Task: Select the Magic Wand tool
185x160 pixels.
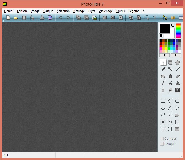Action: click(170, 69)
